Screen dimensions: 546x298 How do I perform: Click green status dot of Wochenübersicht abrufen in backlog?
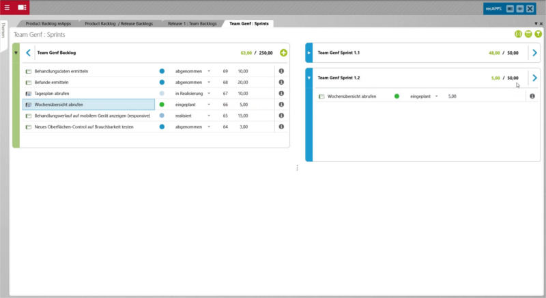pos(162,105)
